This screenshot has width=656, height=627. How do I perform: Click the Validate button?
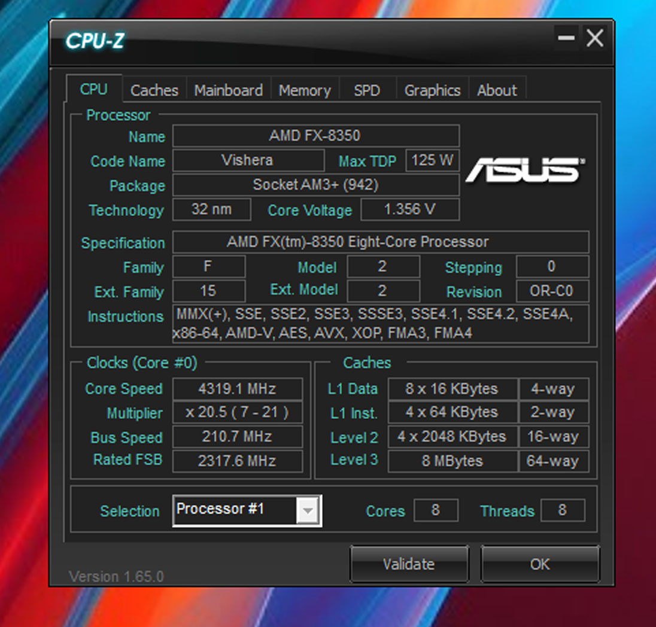click(409, 564)
